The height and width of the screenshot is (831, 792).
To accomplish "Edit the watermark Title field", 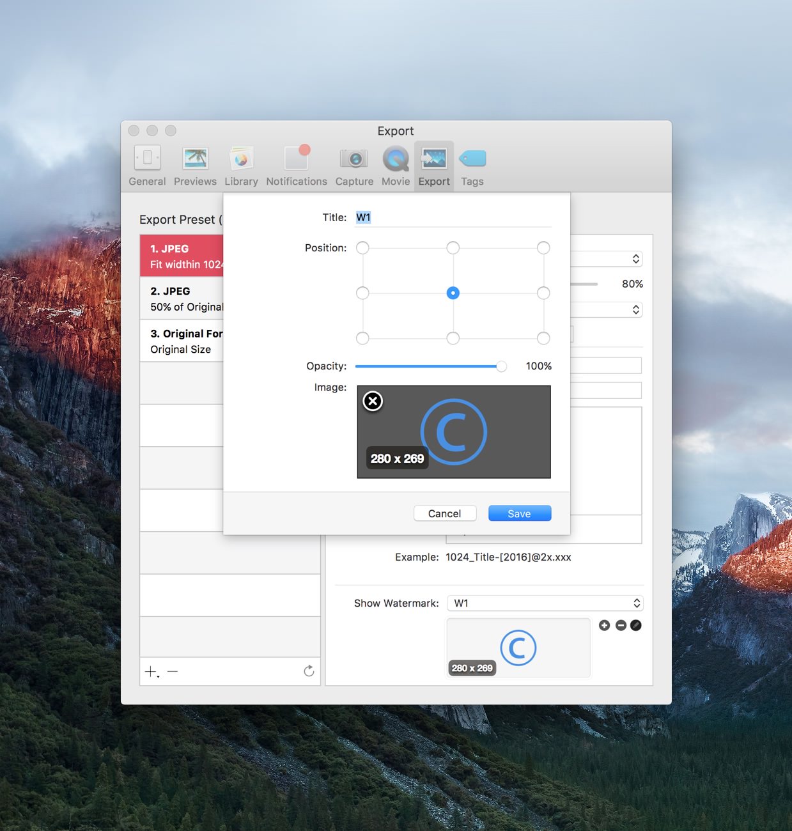I will pos(453,217).
